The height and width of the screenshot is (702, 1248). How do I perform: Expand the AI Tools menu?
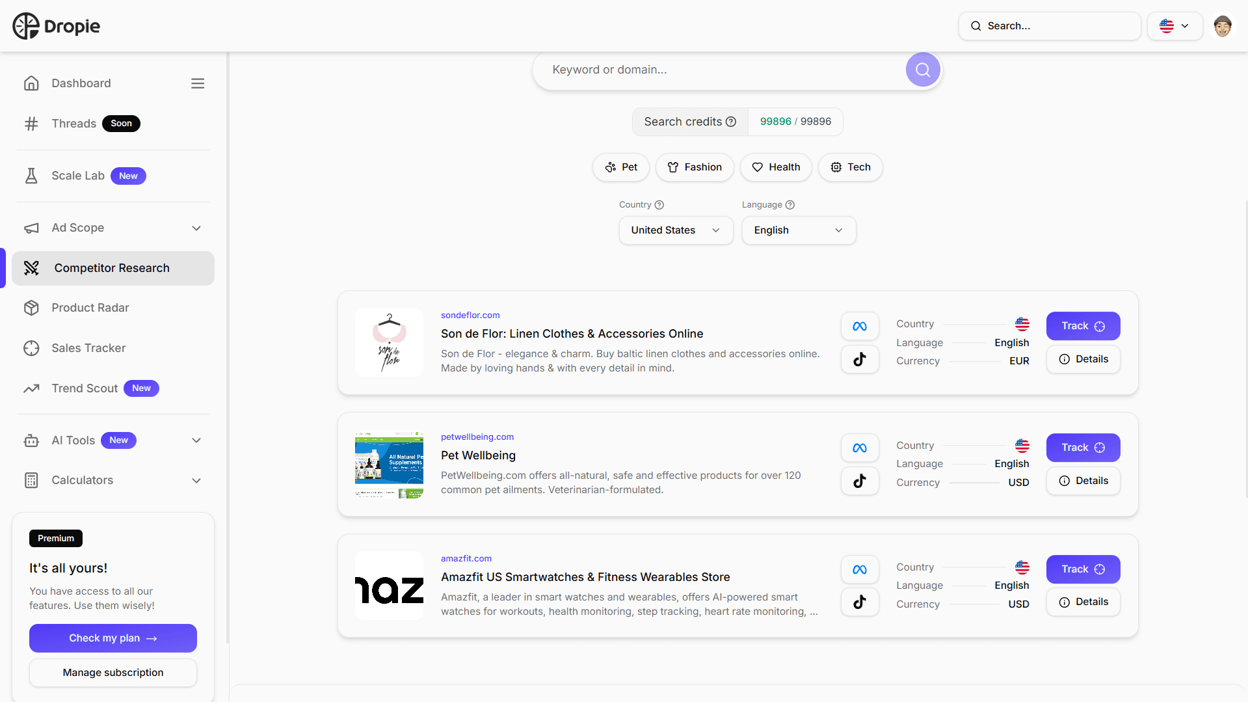click(x=196, y=440)
